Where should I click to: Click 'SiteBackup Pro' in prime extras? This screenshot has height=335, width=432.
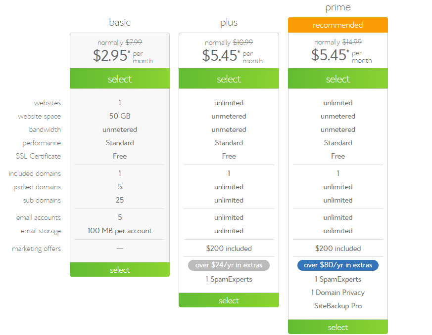coord(338,306)
